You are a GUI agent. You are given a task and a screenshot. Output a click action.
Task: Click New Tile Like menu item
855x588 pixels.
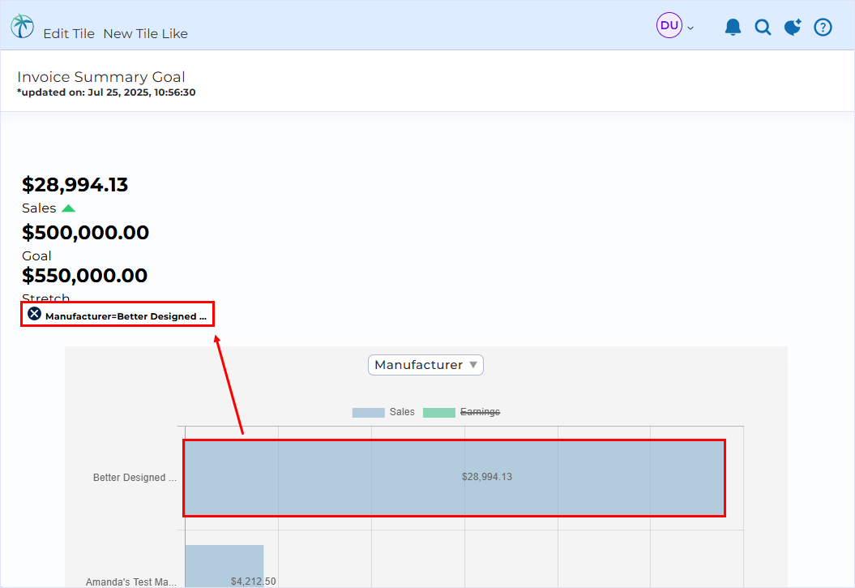[145, 34]
